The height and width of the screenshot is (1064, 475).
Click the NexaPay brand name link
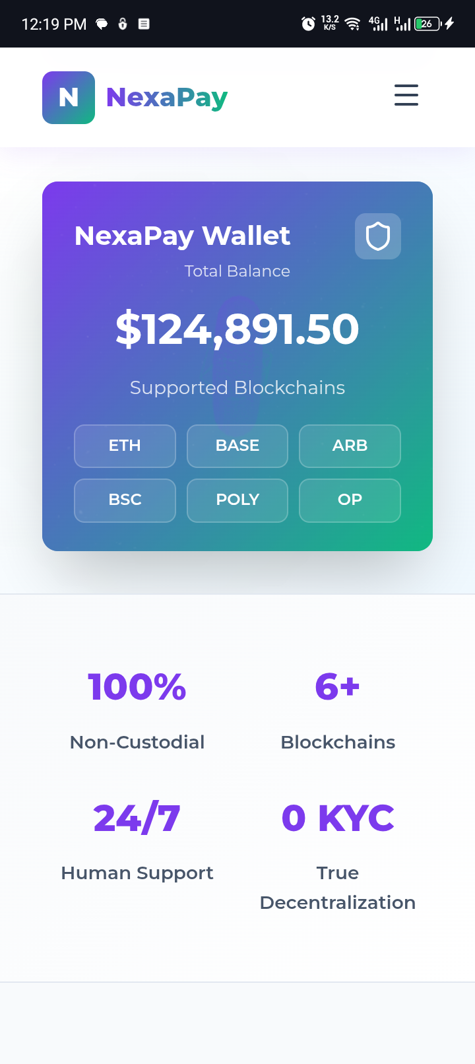(x=168, y=97)
